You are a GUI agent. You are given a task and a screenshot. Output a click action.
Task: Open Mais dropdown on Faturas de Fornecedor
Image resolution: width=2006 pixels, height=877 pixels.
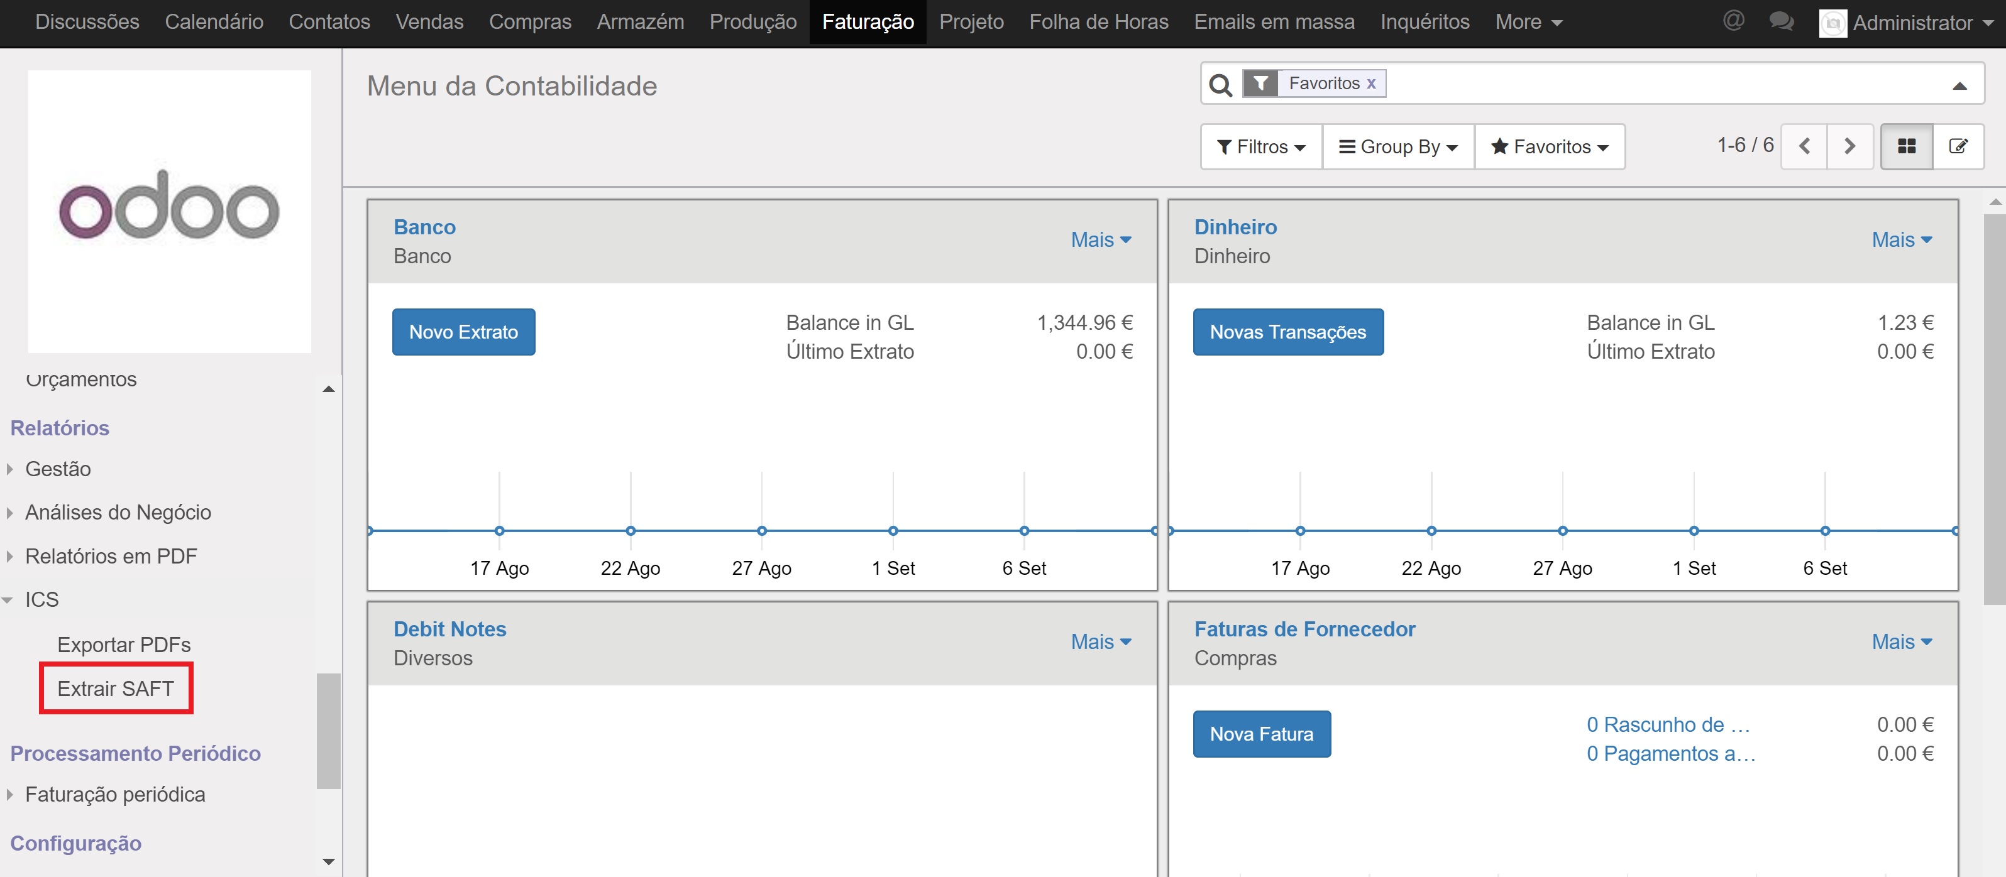pyautogui.click(x=1902, y=642)
